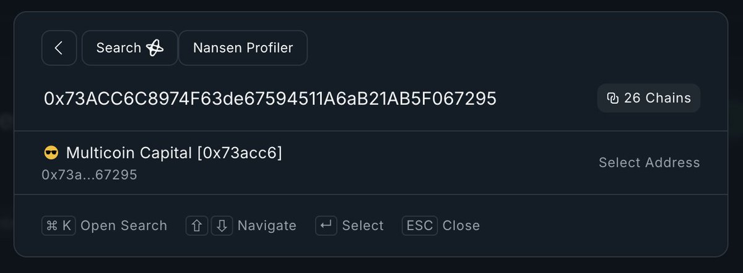Click the Open Search label
This screenshot has width=743, height=273.
coord(124,225)
